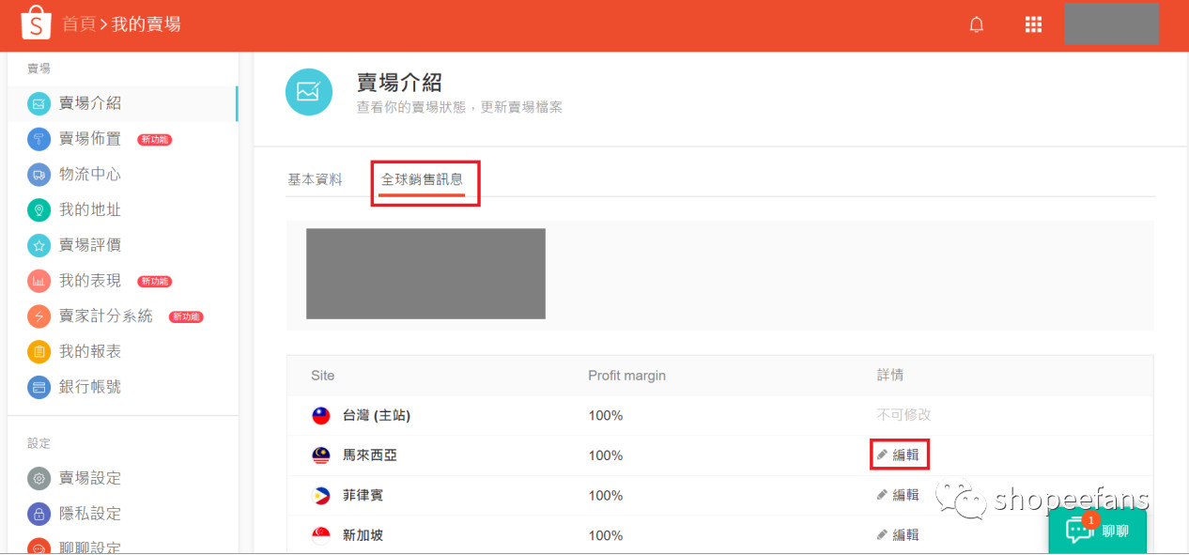Image resolution: width=1189 pixels, height=555 pixels.
Task: Select the 我的表現 performance chart icon
Action: 38,280
